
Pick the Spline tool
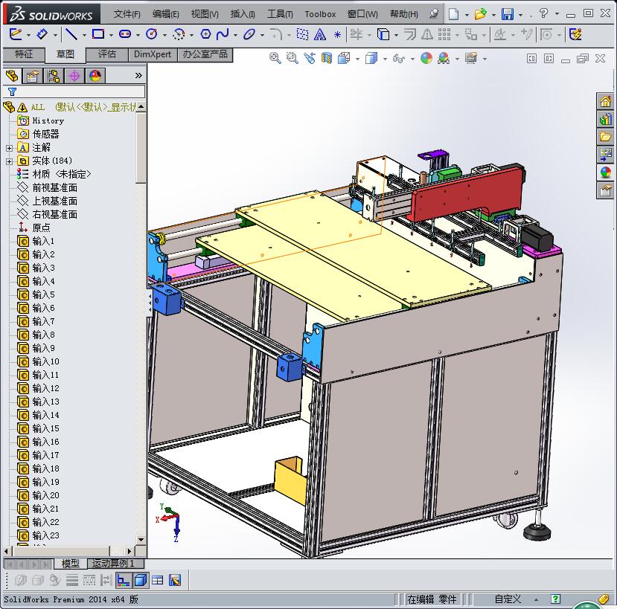(x=223, y=34)
